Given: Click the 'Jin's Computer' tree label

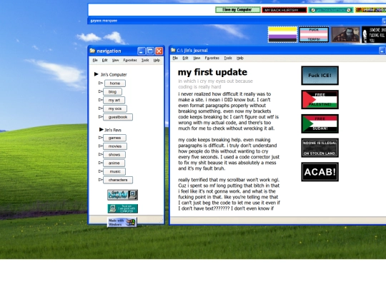Looking at the screenshot, I should pyautogui.click(x=114, y=74).
